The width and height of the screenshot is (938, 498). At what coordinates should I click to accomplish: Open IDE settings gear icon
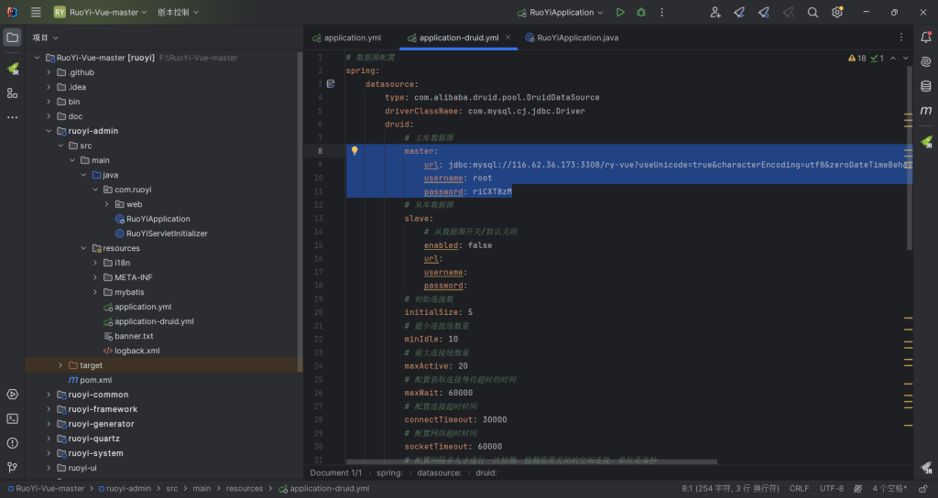[x=836, y=13]
